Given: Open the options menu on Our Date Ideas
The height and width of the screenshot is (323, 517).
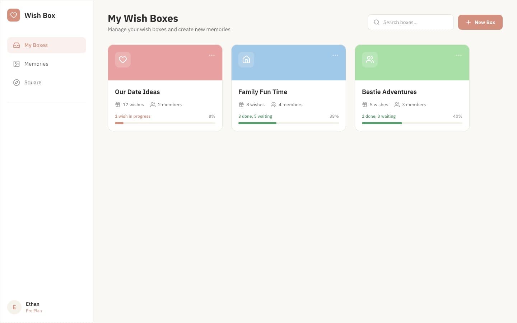Looking at the screenshot, I should [x=212, y=55].
